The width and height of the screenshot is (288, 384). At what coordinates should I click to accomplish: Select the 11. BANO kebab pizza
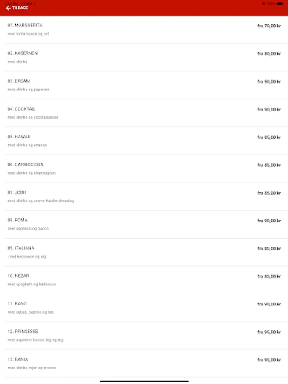[144, 307]
